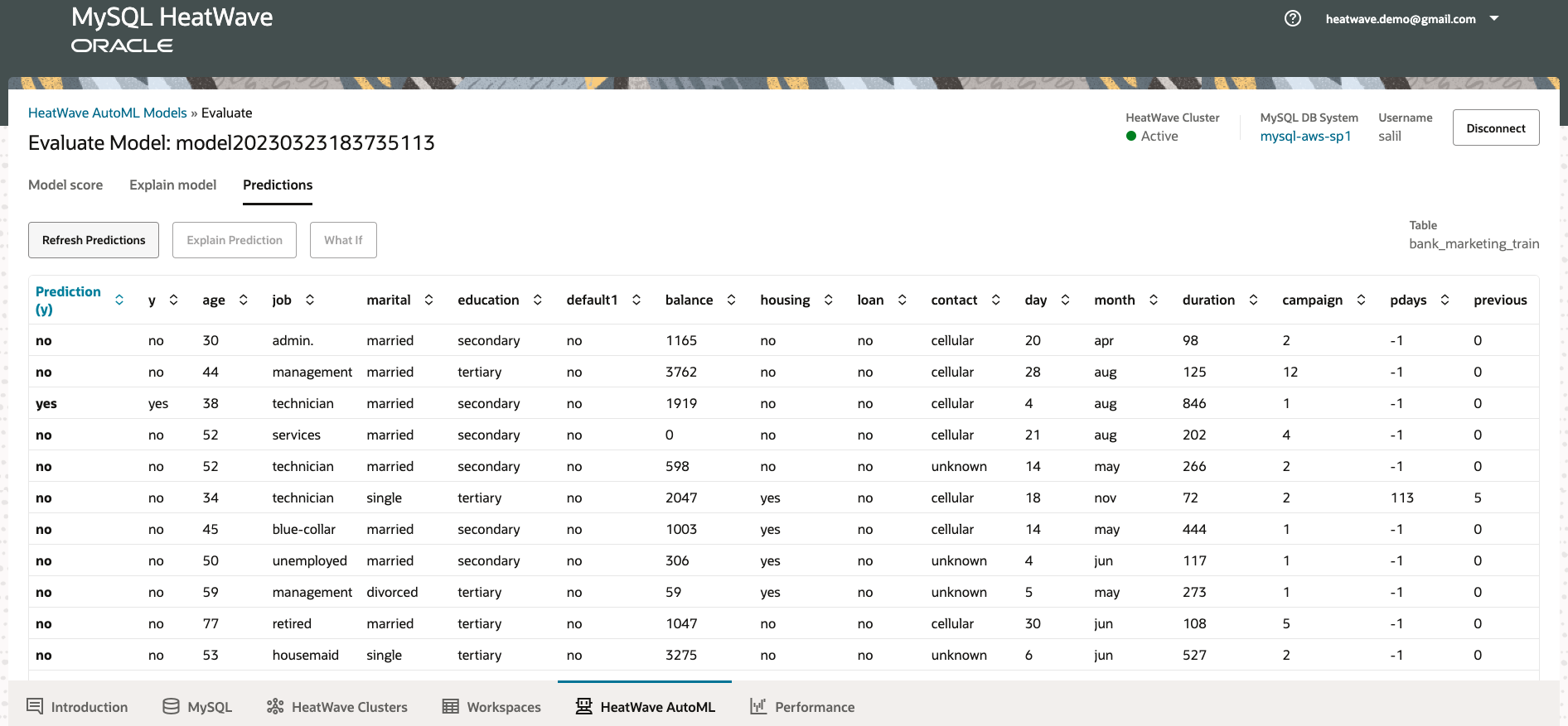This screenshot has height=726, width=1568.
Task: Sort table by job column
Action: [x=310, y=300]
